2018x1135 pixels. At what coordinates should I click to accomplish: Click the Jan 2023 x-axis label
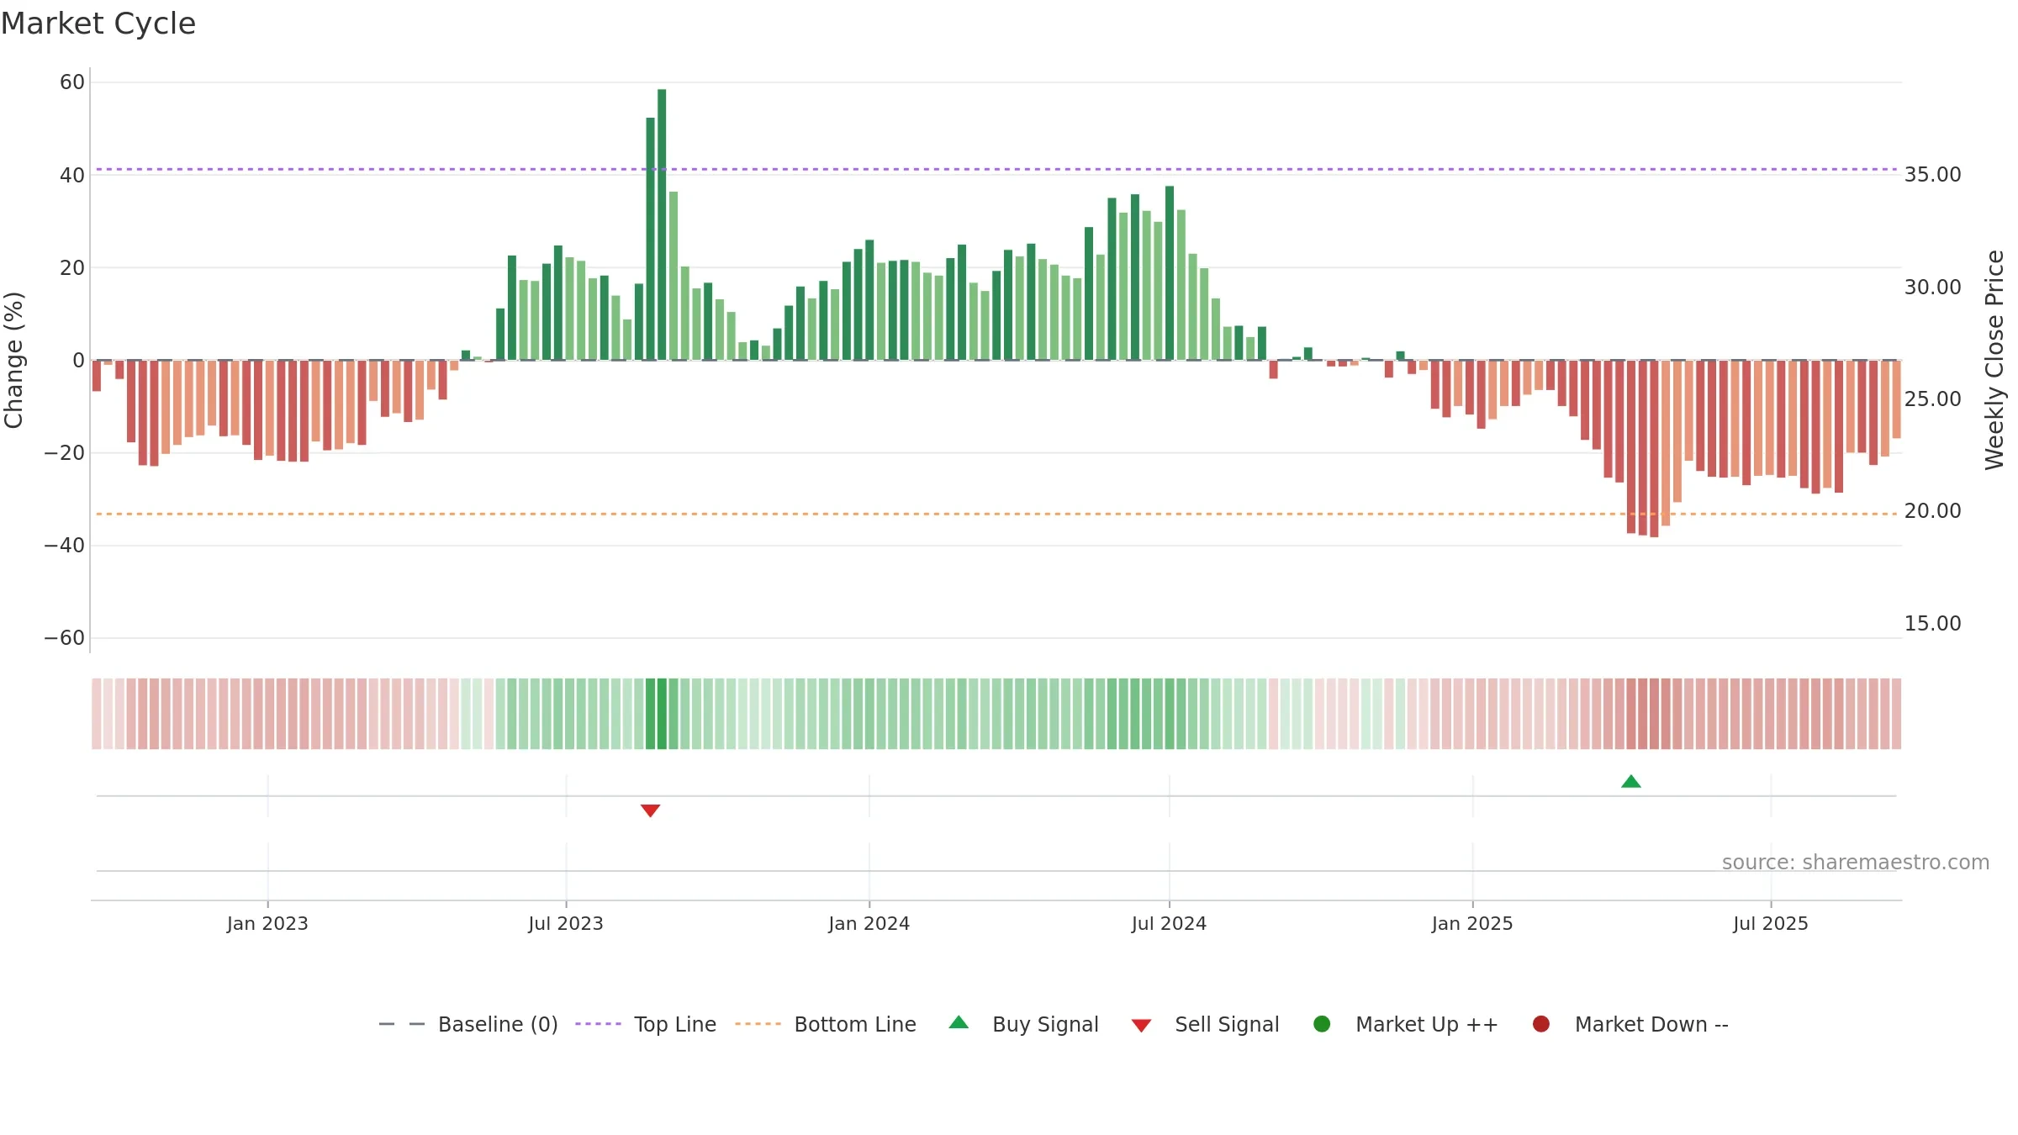pyautogui.click(x=267, y=924)
